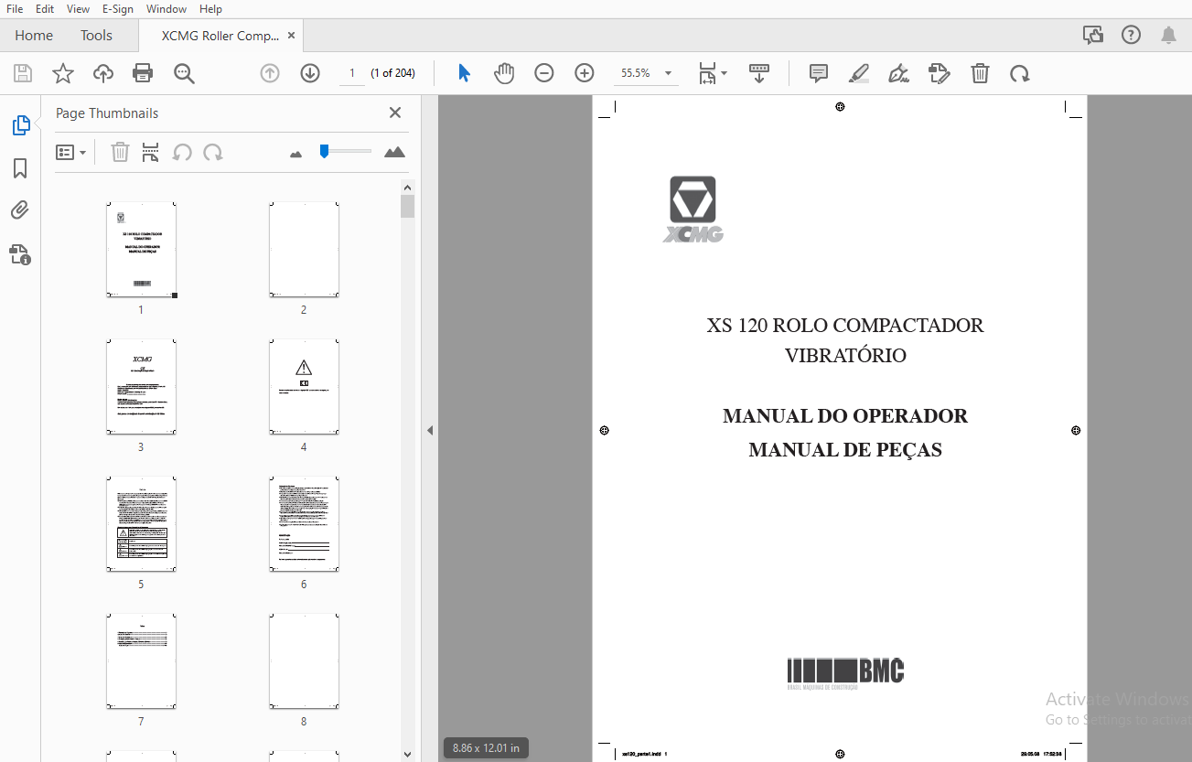Enlarge thumbnail size large mountain icon
Image resolution: width=1192 pixels, height=762 pixels.
394,152
